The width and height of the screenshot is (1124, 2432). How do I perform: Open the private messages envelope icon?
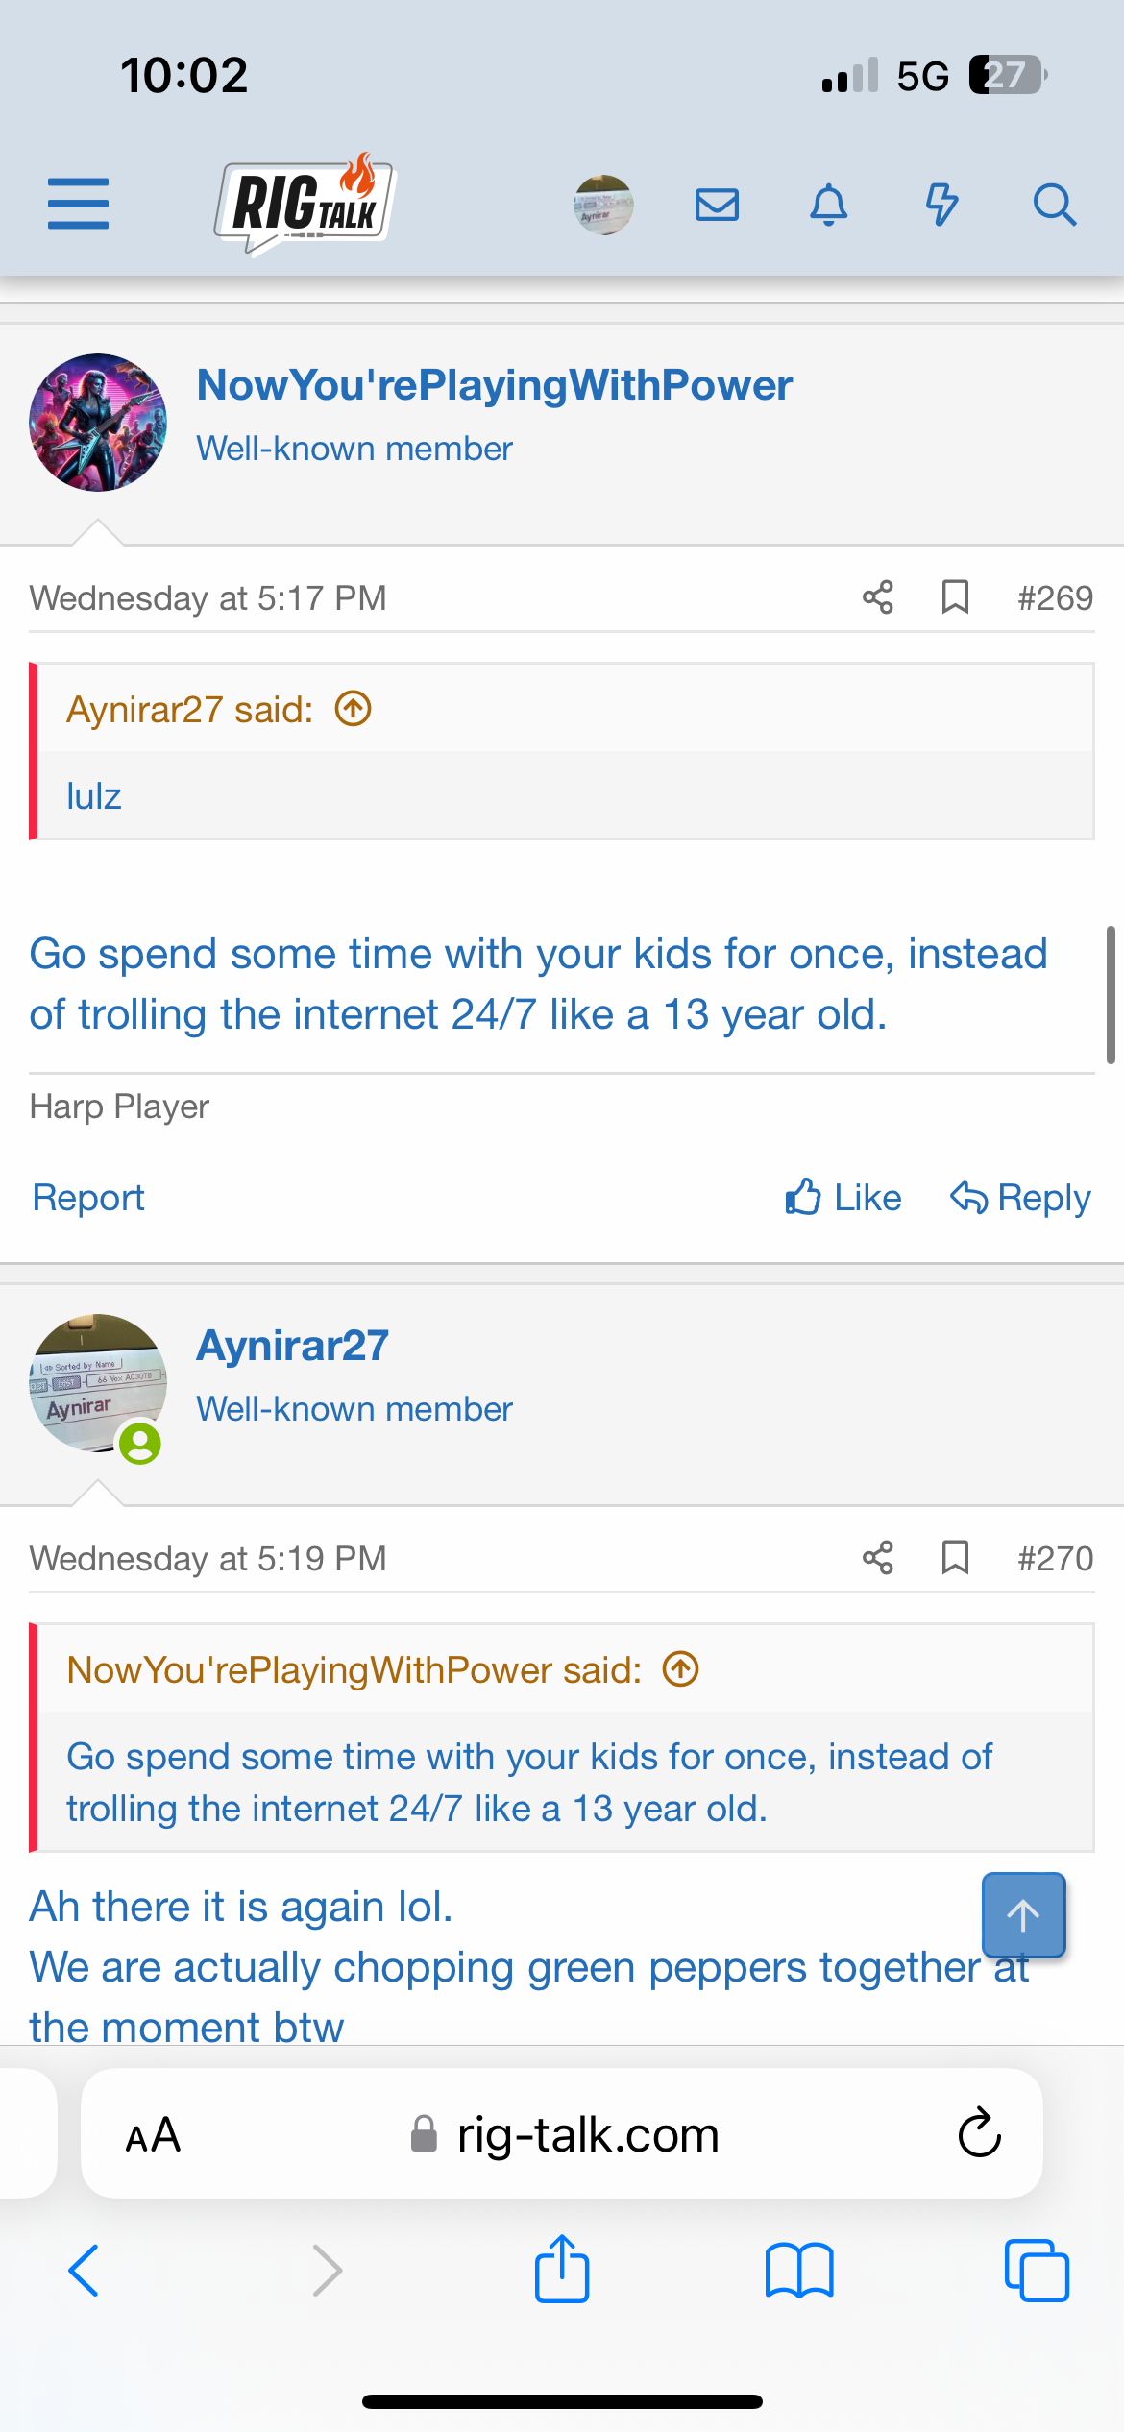click(x=717, y=205)
